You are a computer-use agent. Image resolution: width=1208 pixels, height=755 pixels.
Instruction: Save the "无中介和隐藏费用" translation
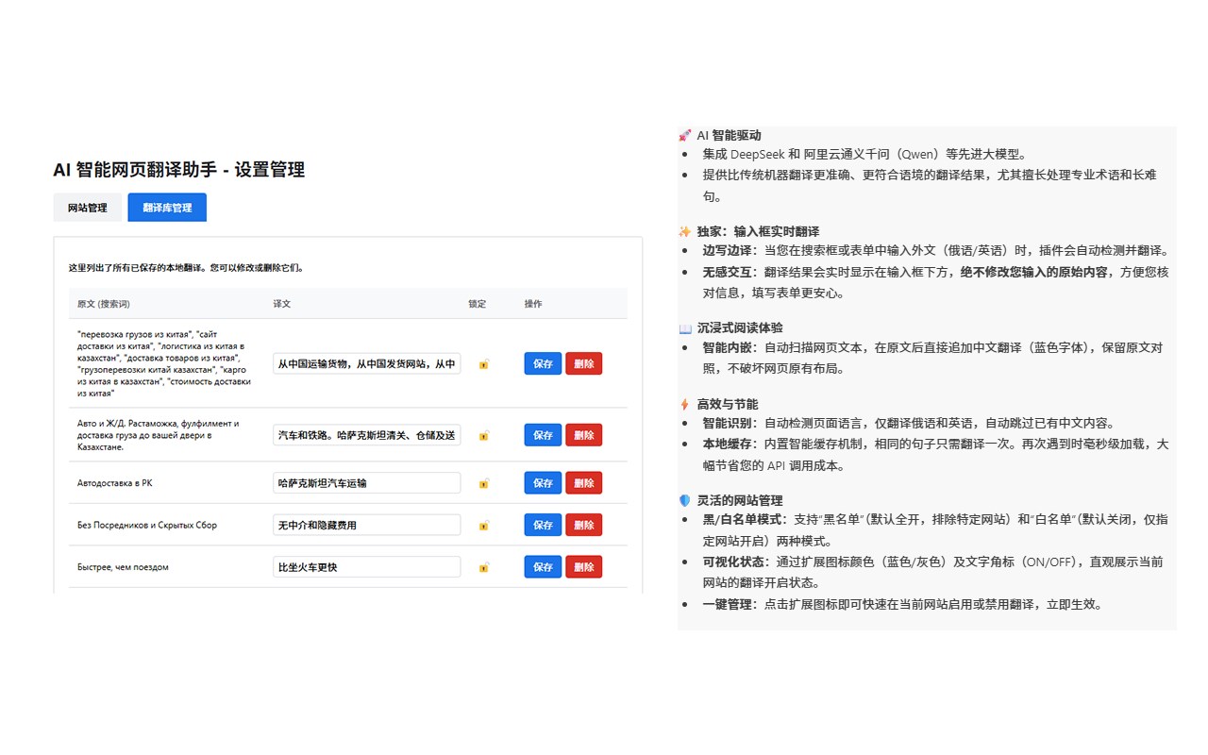(542, 525)
